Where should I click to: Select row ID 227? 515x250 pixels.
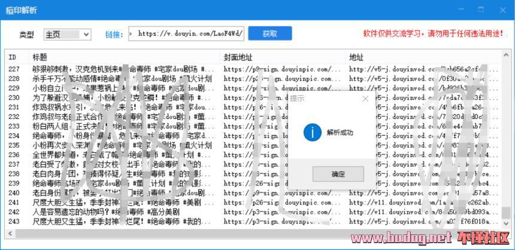(x=253, y=69)
